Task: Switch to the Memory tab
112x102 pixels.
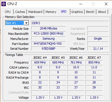Action: click(51, 12)
